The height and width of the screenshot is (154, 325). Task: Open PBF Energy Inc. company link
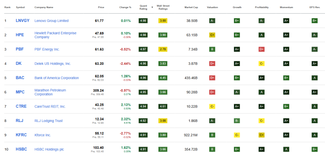pyautogui.click(x=47, y=49)
